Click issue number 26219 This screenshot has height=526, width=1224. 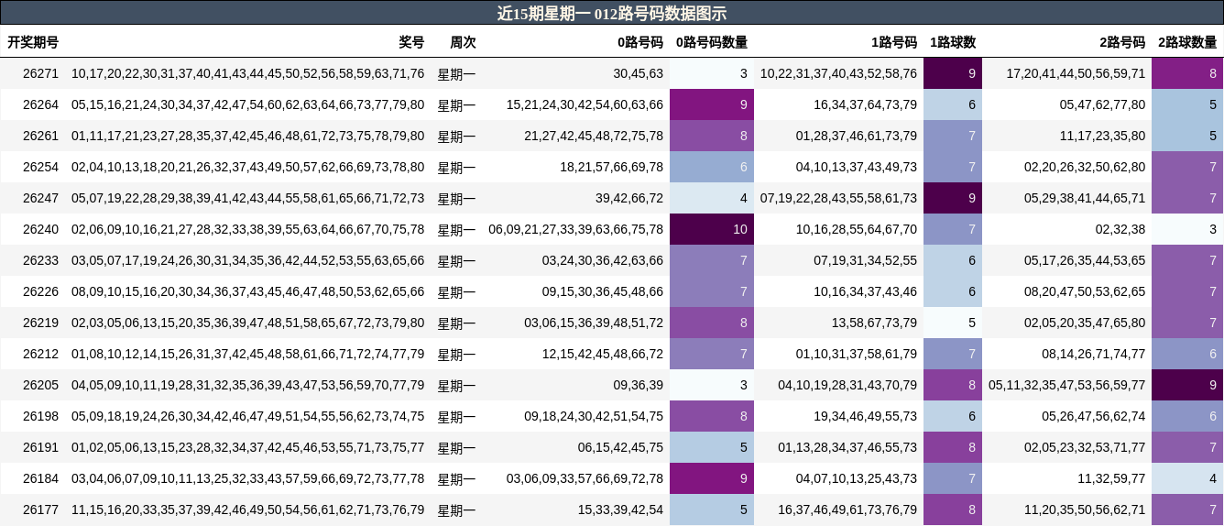(40, 323)
